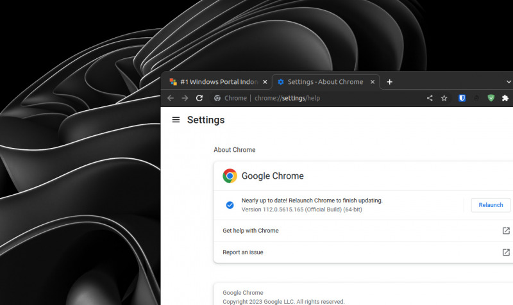Close the Windows Portal Indonesia tab

click(x=265, y=82)
